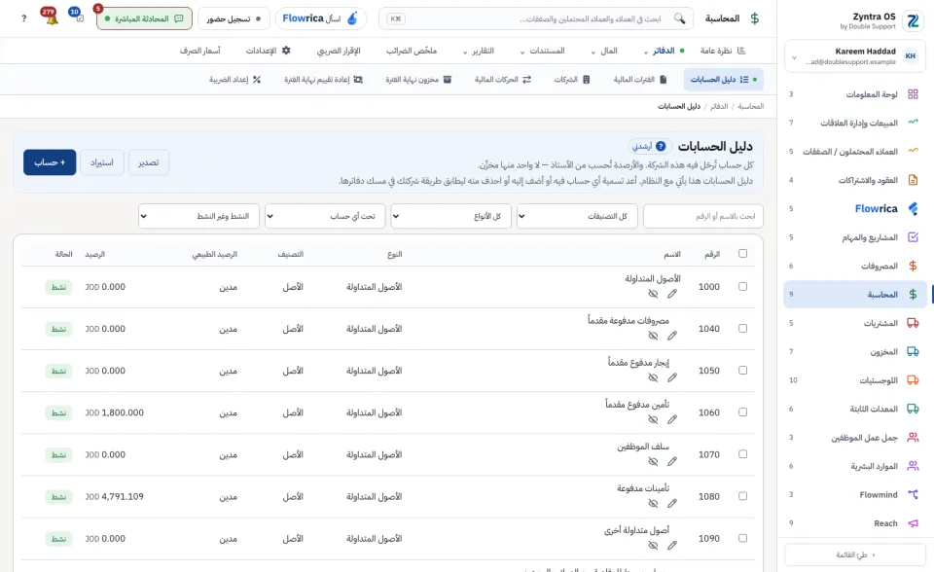The width and height of the screenshot is (934, 572).
Task: Open Reach in the sidebar
Action: (855, 523)
